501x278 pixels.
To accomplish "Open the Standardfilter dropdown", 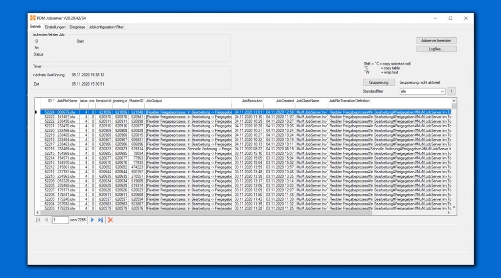I will pyautogui.click(x=442, y=92).
